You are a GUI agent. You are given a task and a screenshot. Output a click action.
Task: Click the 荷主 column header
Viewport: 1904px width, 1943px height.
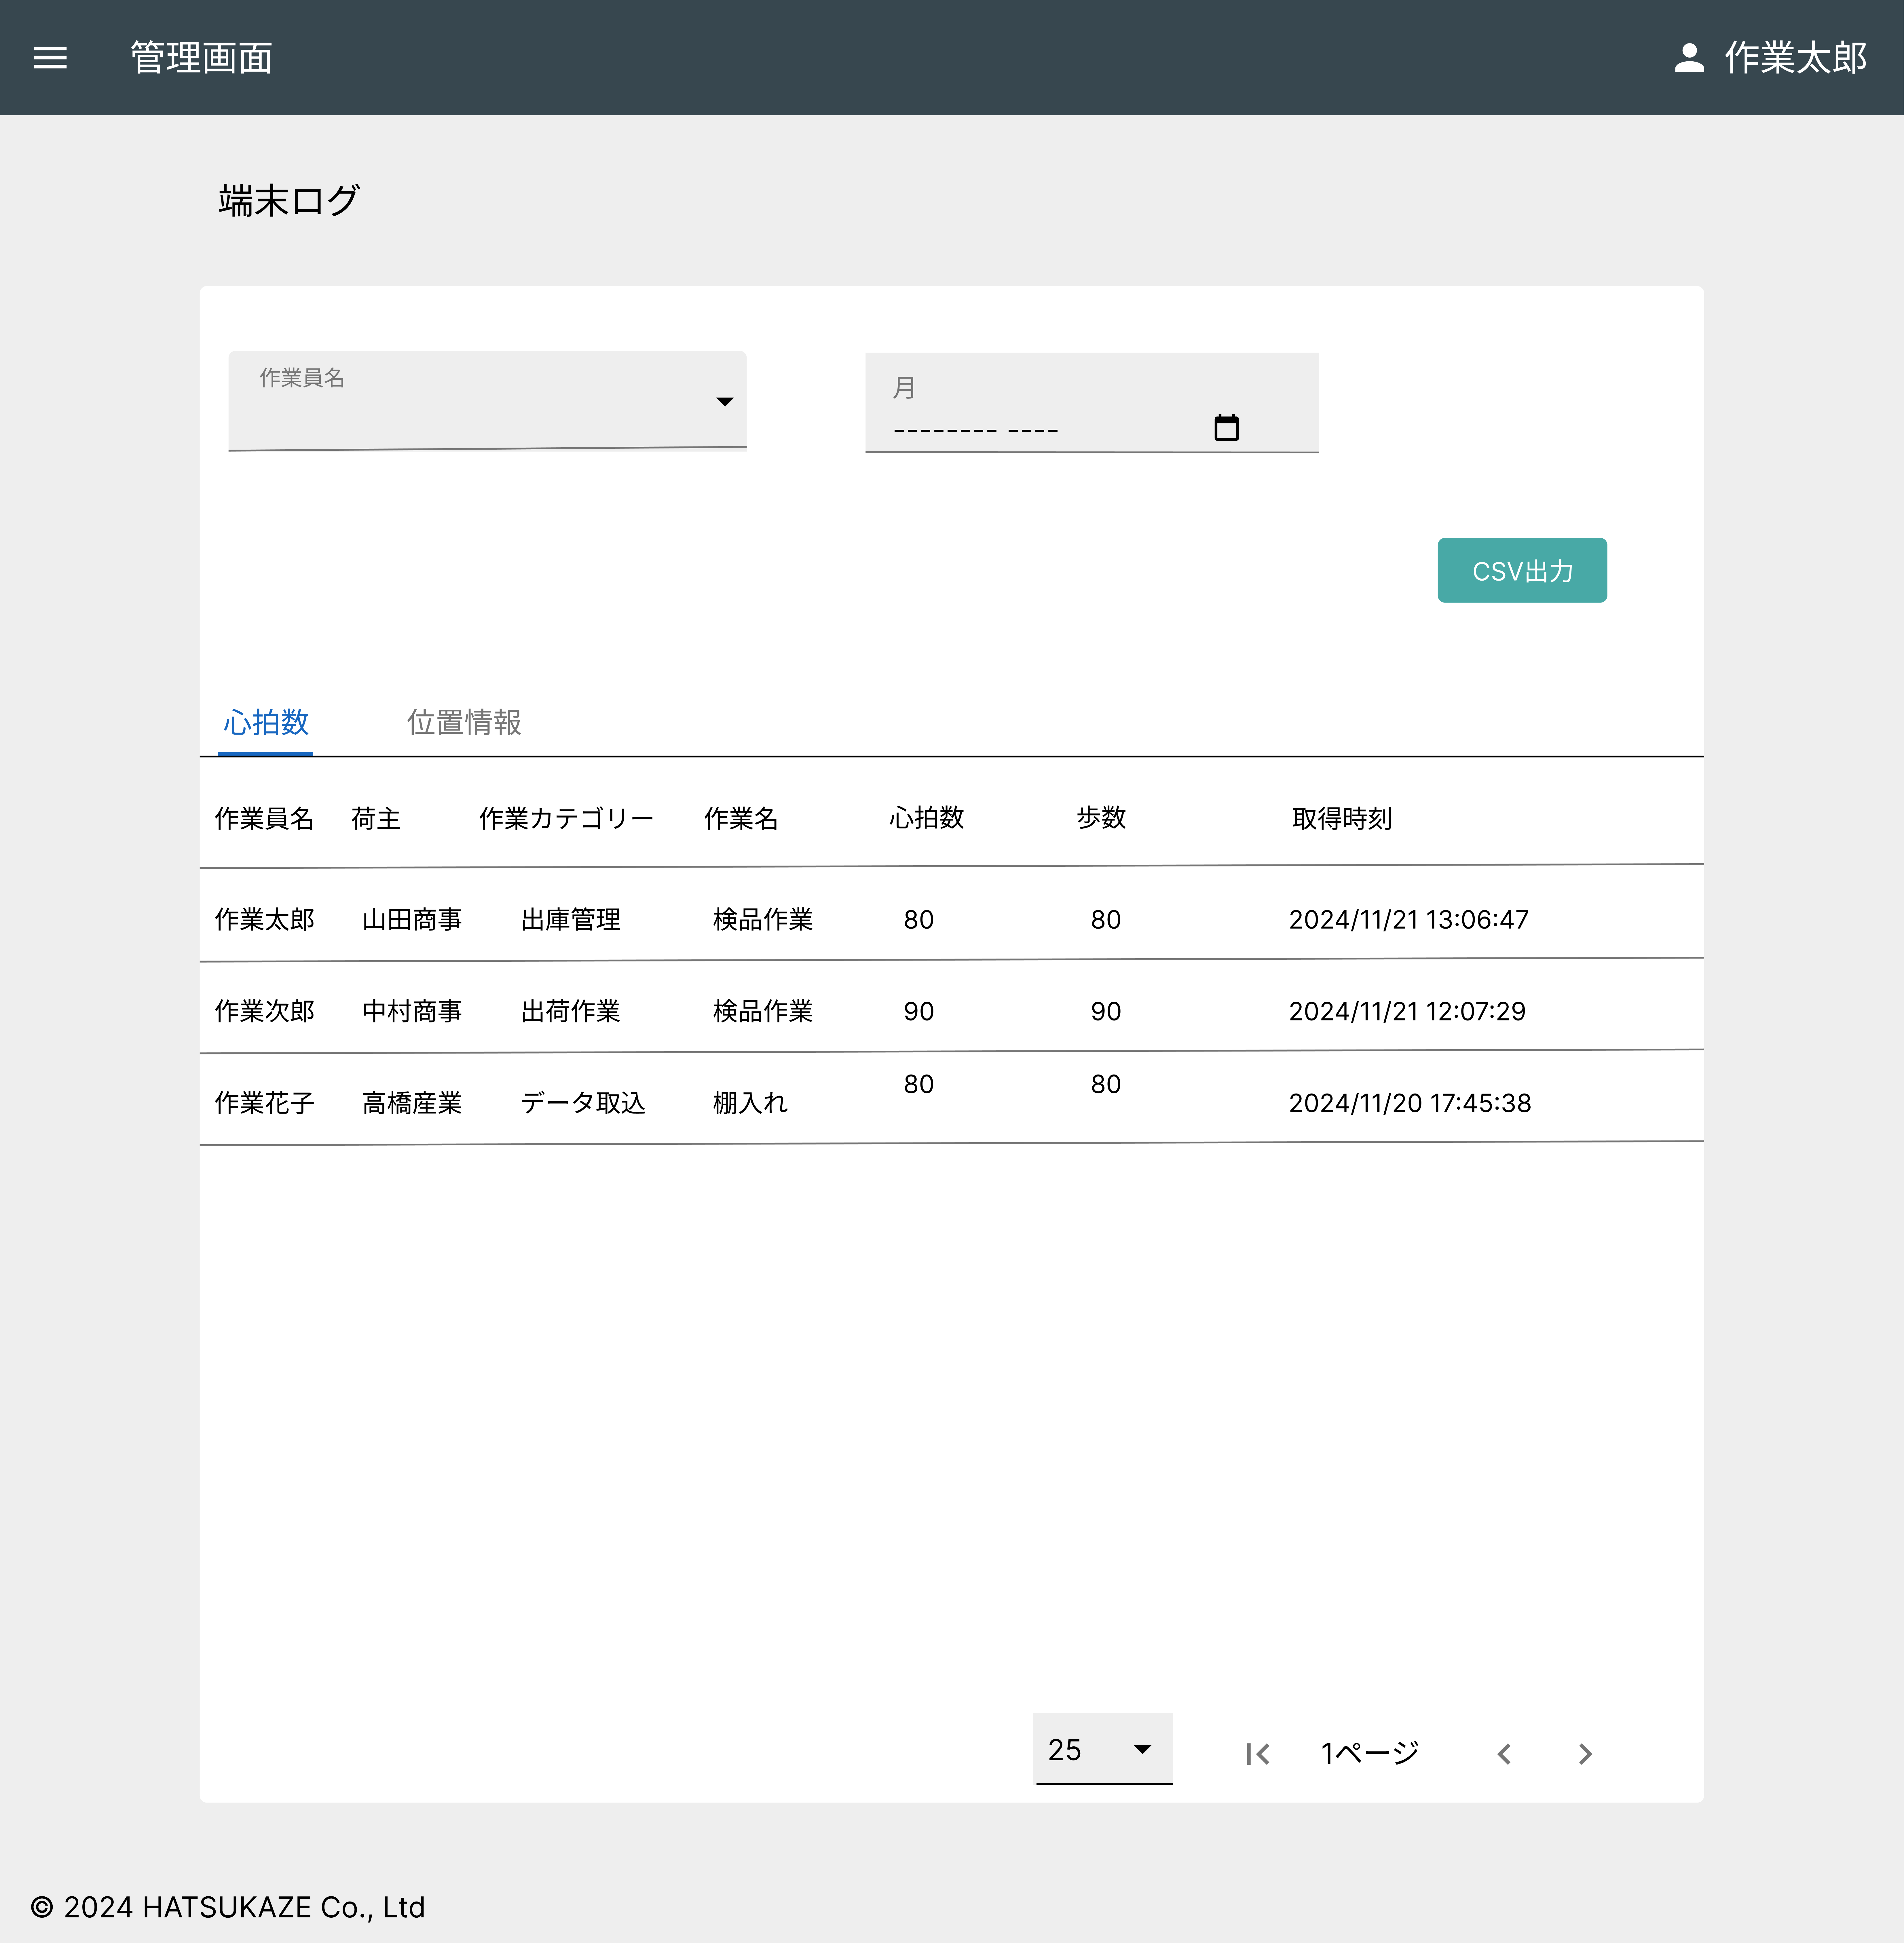pos(376,819)
